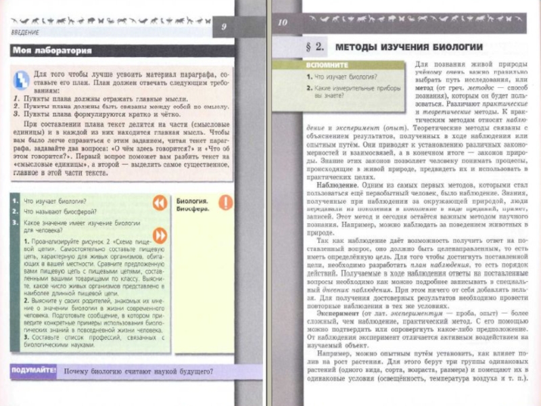Viewport: 541px width, 406px height.
Task: Click the bold word 'метод' in the intro paragraph
Action: pos(424,88)
